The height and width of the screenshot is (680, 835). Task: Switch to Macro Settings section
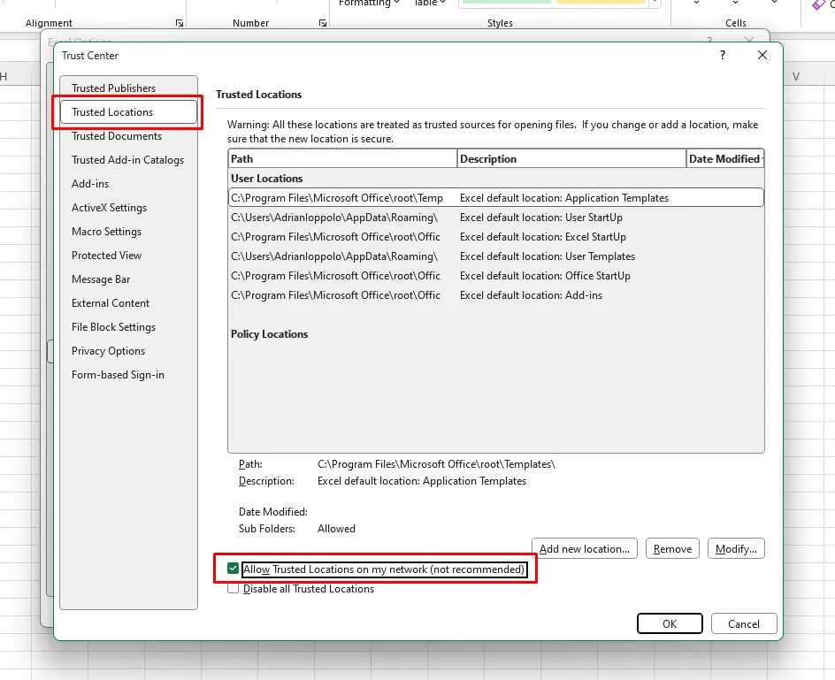point(106,232)
